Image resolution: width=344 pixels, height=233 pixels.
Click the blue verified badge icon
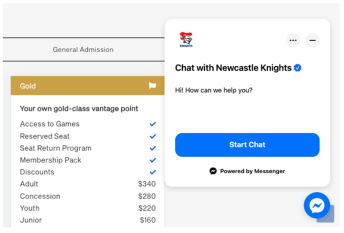pyautogui.click(x=298, y=68)
